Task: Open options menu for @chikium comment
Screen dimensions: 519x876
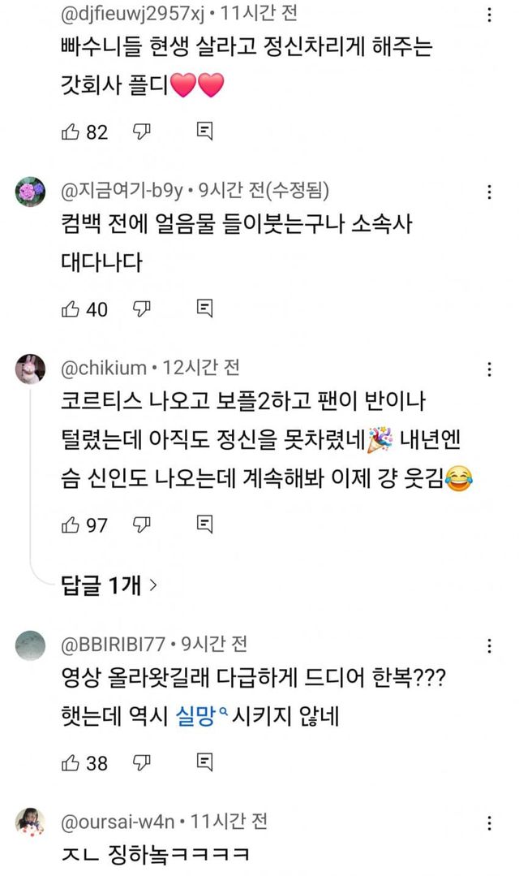Action: (488, 369)
